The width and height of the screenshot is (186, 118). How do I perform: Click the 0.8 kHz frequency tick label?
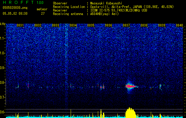coord(2,83)
